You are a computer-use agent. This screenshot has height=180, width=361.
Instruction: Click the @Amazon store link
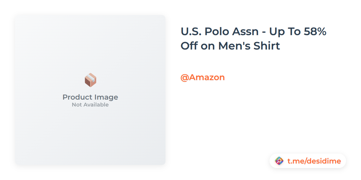tap(202, 77)
